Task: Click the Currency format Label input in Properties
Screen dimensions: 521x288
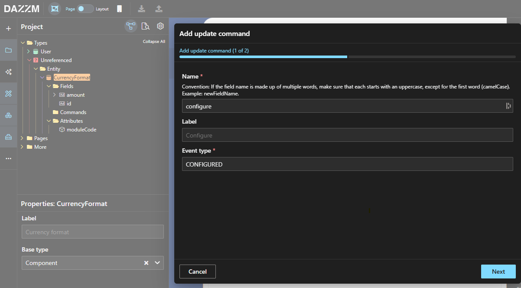Action: tap(92, 232)
